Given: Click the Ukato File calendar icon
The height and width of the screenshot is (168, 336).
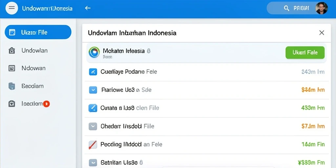Looking at the screenshot, I should coord(12,32).
